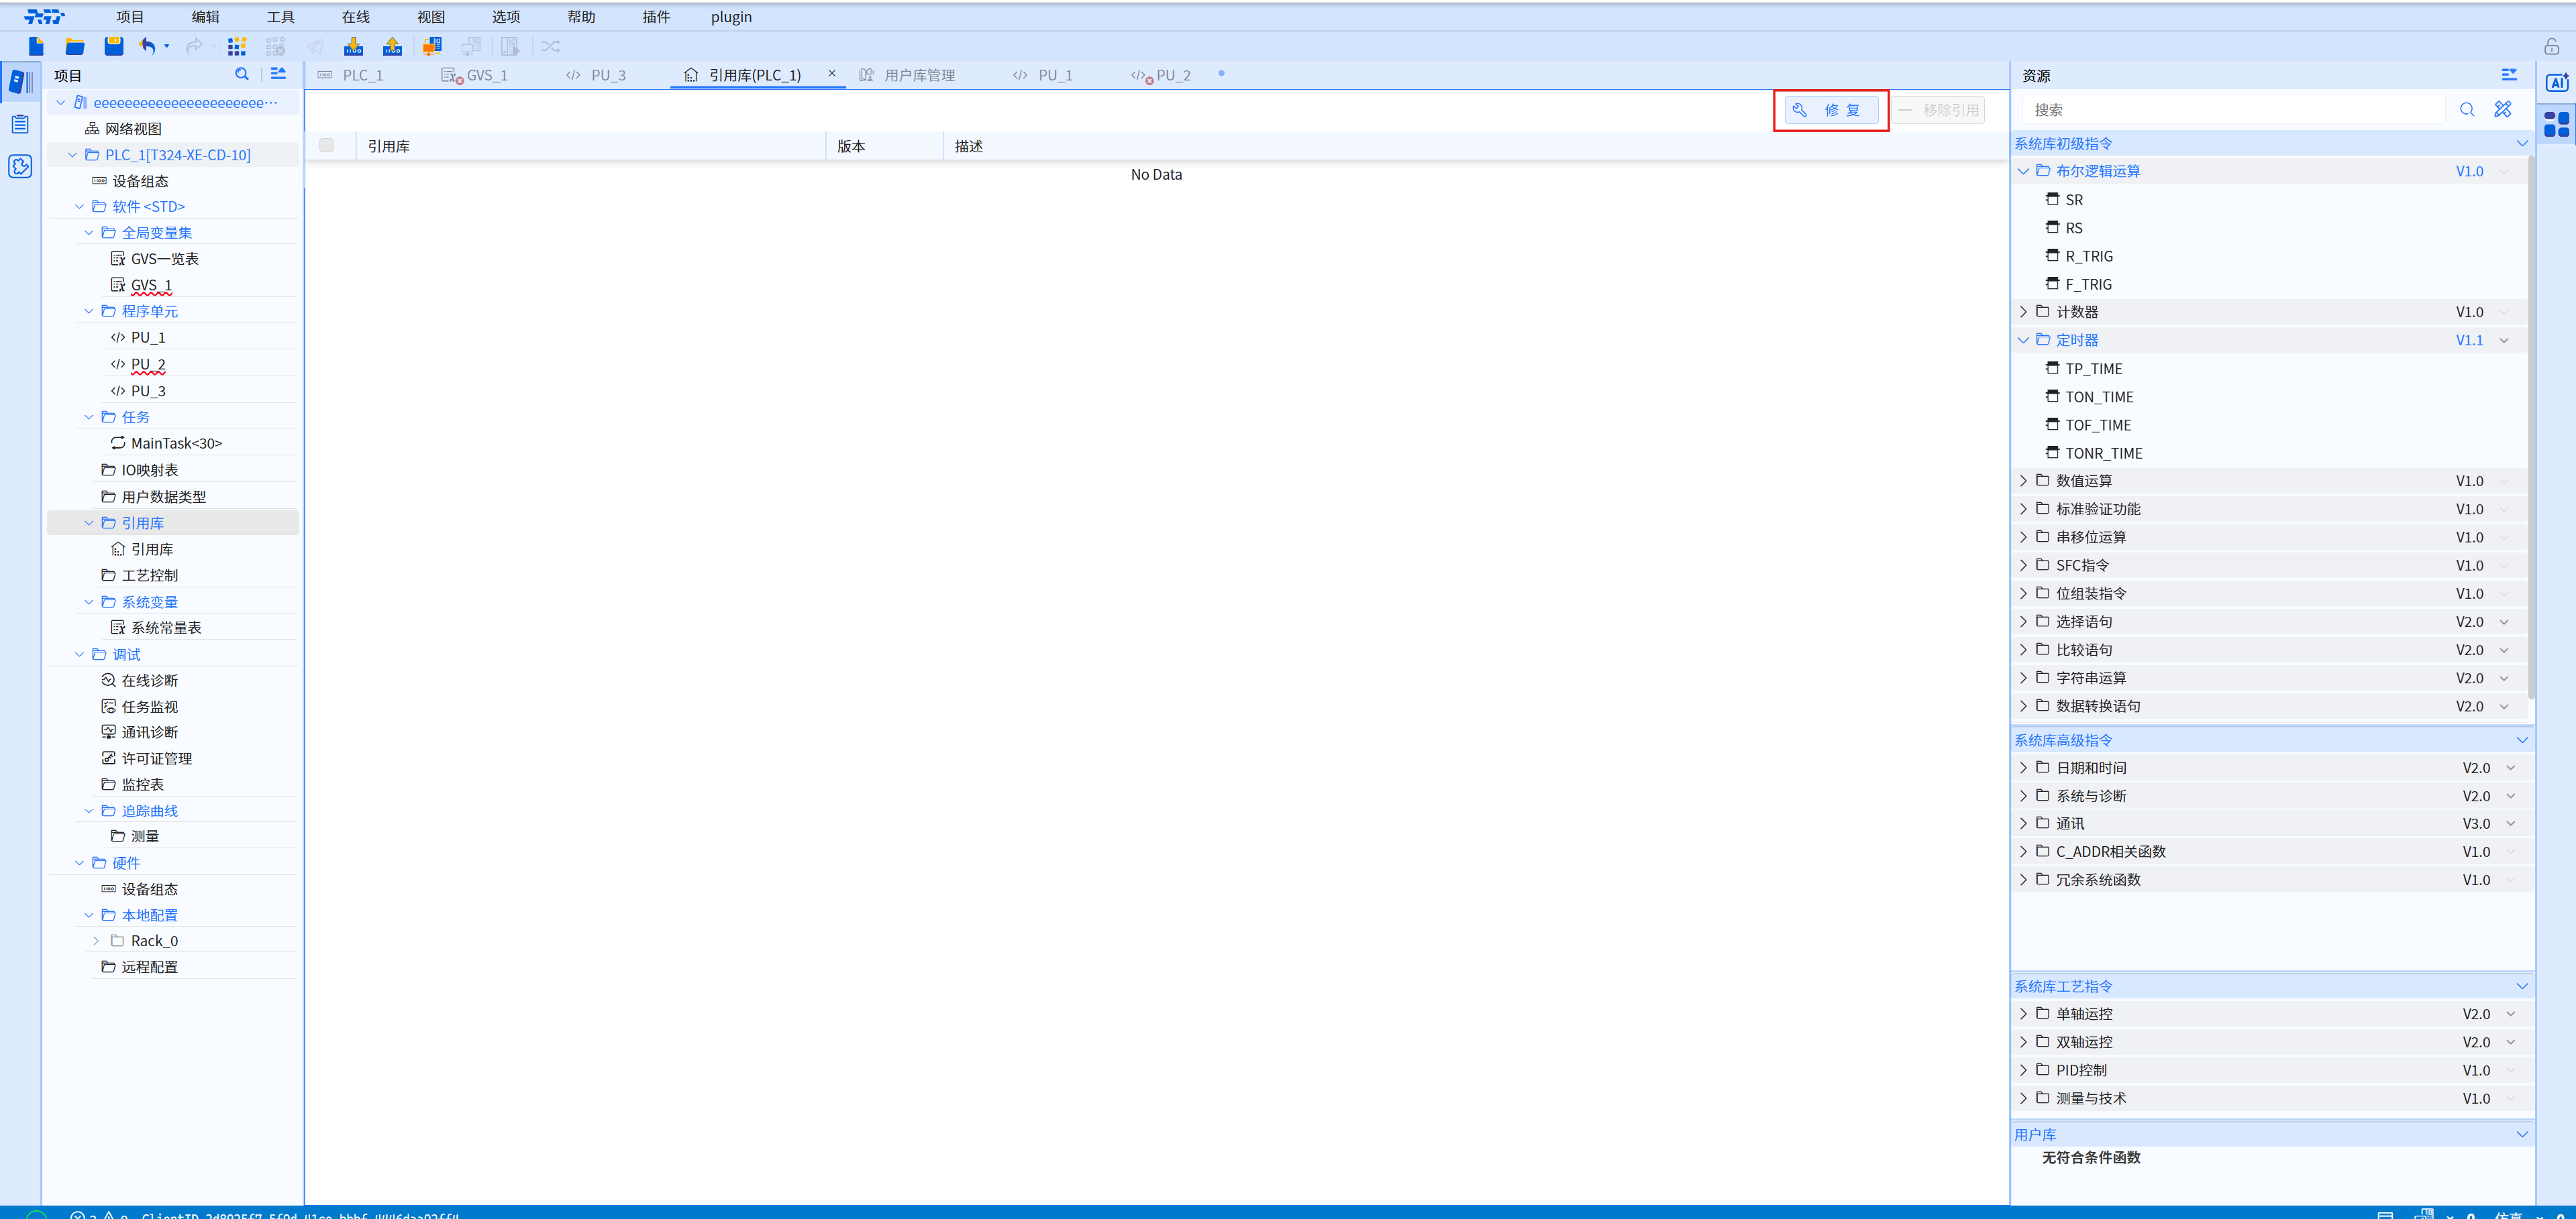
Task: Click the 修复 button
Action: pyautogui.click(x=1830, y=110)
